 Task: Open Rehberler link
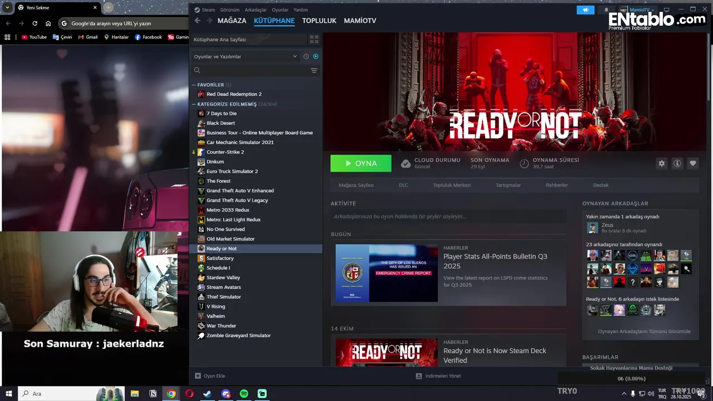pyautogui.click(x=556, y=185)
